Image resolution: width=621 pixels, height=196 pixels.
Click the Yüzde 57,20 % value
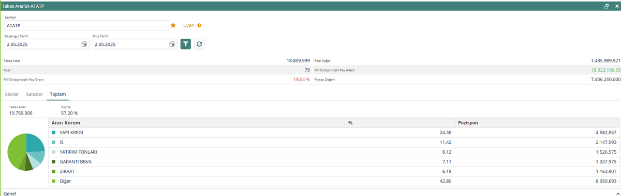click(x=69, y=113)
